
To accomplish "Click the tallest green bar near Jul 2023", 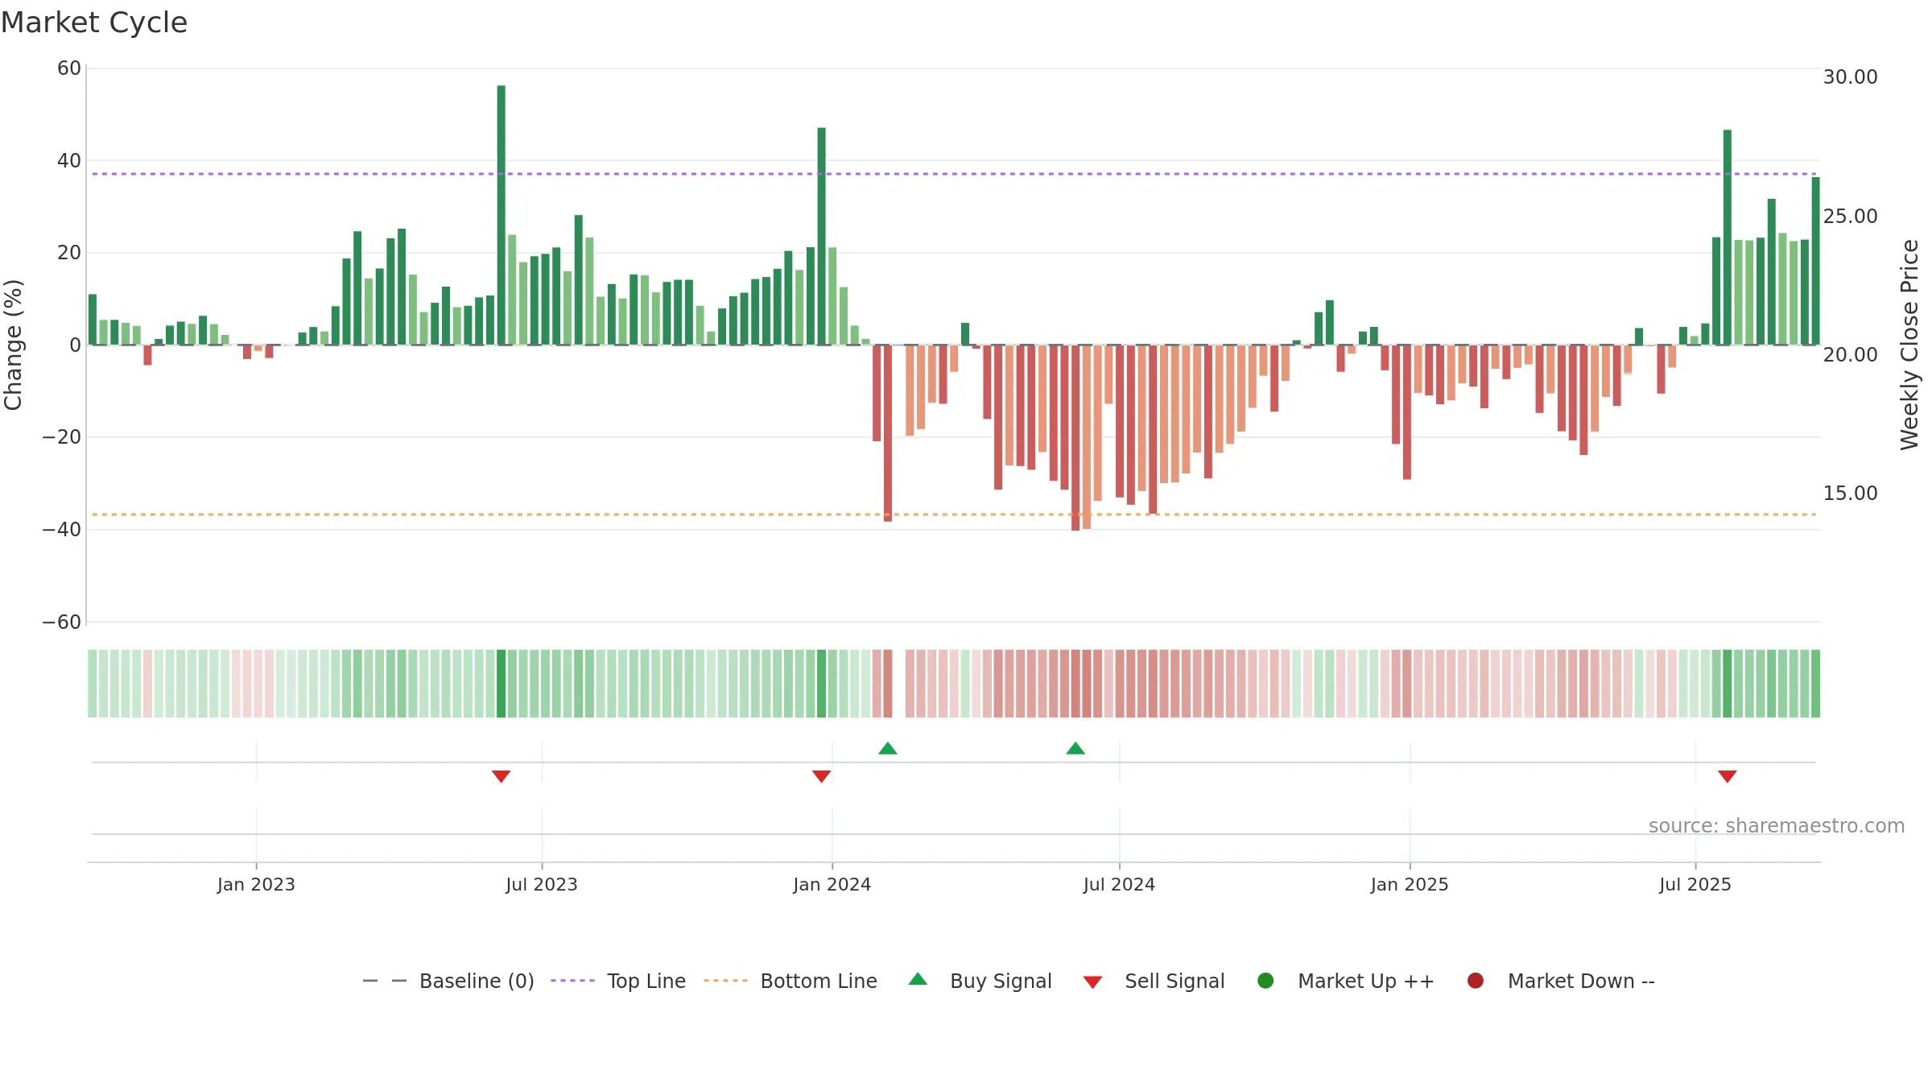I will (501, 215).
